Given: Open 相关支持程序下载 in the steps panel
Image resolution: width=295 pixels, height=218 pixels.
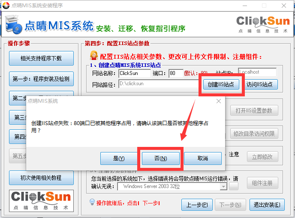Looking at the screenshot, I should pos(41,59).
